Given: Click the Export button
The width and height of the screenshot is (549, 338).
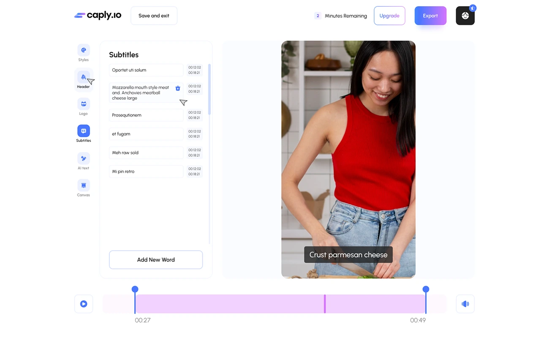Looking at the screenshot, I should pyautogui.click(x=430, y=16).
